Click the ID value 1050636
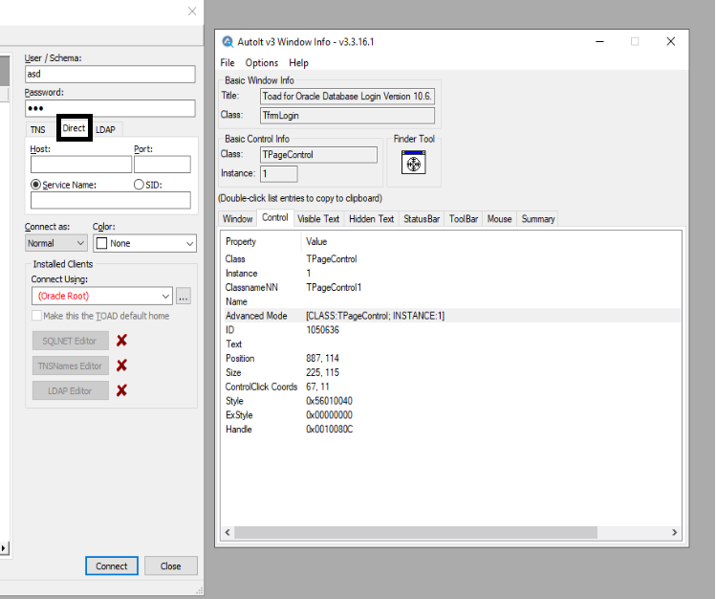This screenshot has height=599, width=716. click(322, 330)
